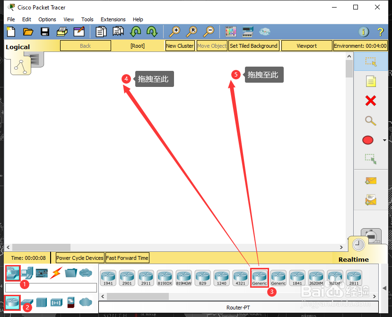Open the Environment time button
392x317 pixels.
click(360, 46)
